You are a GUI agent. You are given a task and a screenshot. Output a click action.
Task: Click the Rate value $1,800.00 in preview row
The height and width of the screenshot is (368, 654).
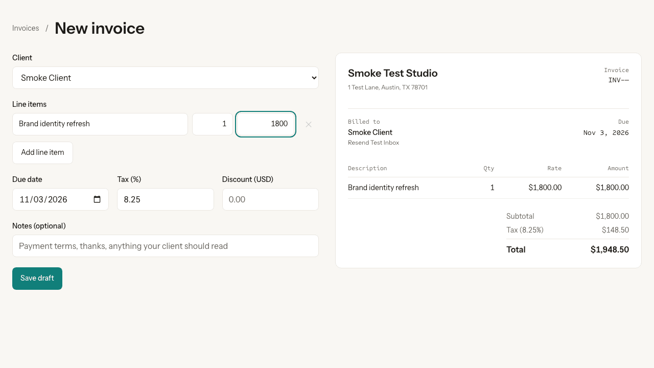545,188
